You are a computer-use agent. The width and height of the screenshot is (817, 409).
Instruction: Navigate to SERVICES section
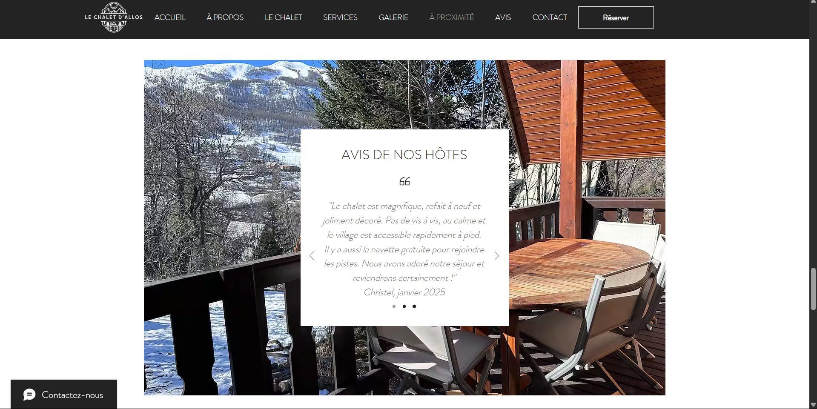340,17
